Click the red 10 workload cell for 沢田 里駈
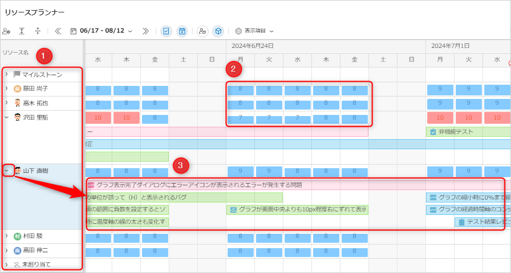The width and height of the screenshot is (511, 273). pyautogui.click(x=98, y=118)
